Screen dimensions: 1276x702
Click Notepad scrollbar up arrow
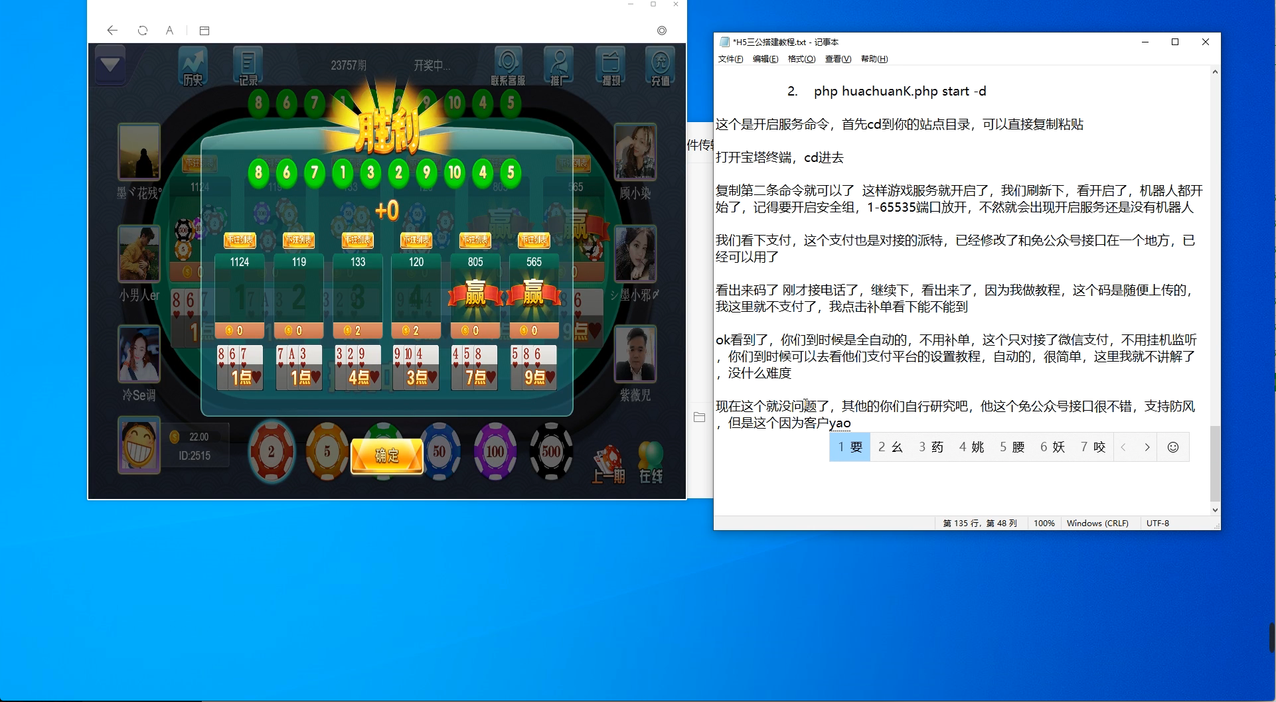[x=1215, y=72]
